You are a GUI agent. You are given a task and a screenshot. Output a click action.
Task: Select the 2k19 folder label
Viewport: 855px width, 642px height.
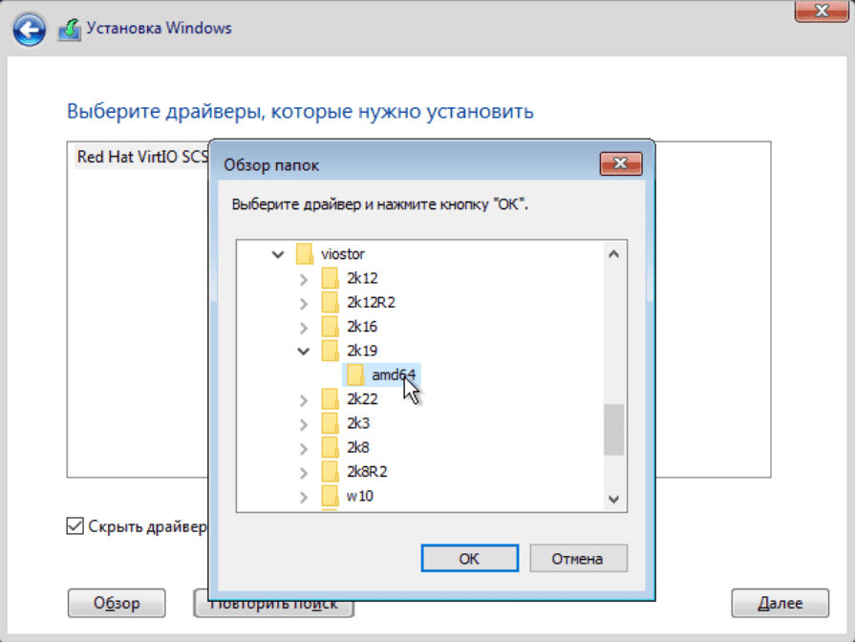[362, 351]
